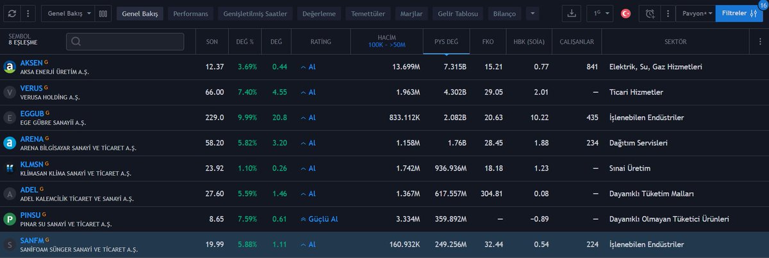Click the SANFM S logo icon
769x258 pixels.
click(x=10, y=245)
